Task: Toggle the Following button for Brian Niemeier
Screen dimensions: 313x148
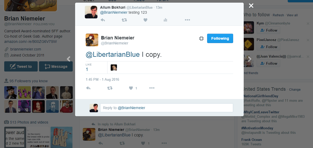Action: [220, 38]
